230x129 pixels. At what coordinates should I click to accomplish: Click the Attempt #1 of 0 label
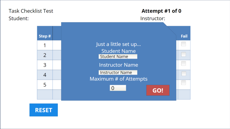pos(161,11)
